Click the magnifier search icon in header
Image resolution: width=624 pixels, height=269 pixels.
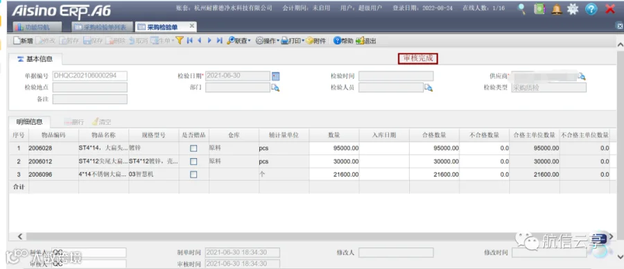[x=521, y=9]
